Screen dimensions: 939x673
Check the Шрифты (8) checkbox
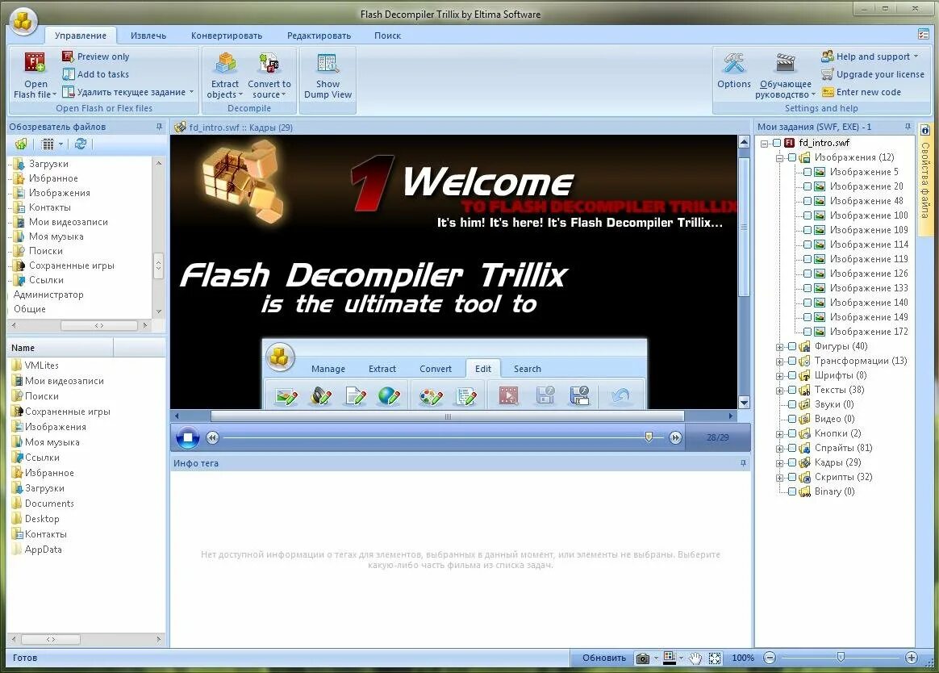pos(791,375)
